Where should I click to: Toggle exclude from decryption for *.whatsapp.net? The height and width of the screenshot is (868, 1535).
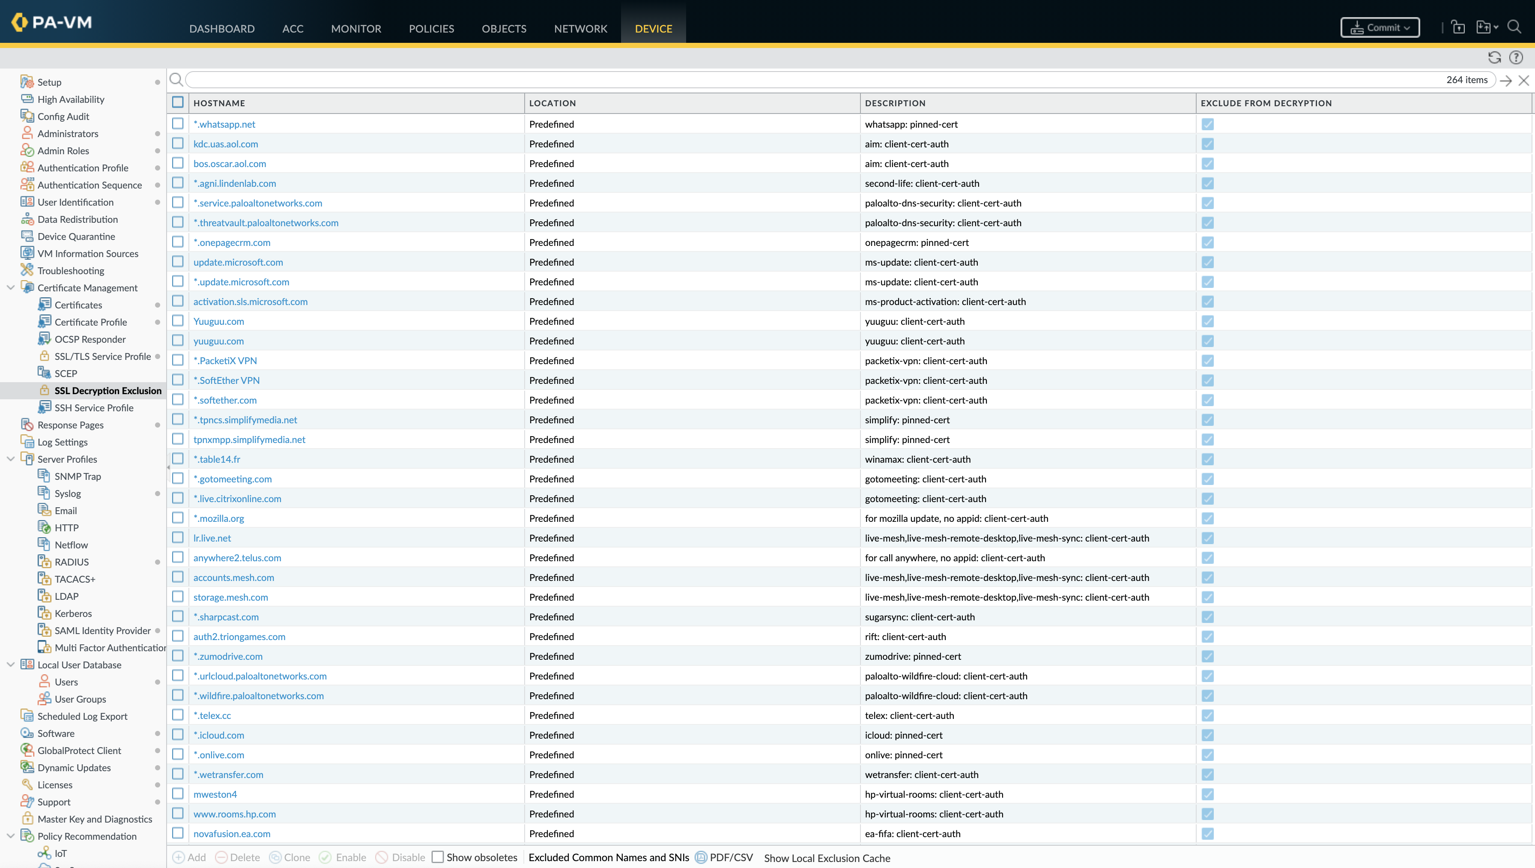coord(1208,124)
